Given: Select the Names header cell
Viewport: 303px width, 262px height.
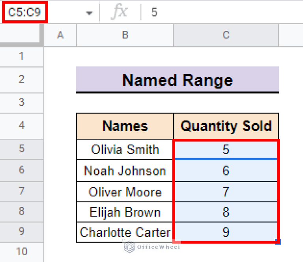Looking at the screenshot, I should click(125, 126).
